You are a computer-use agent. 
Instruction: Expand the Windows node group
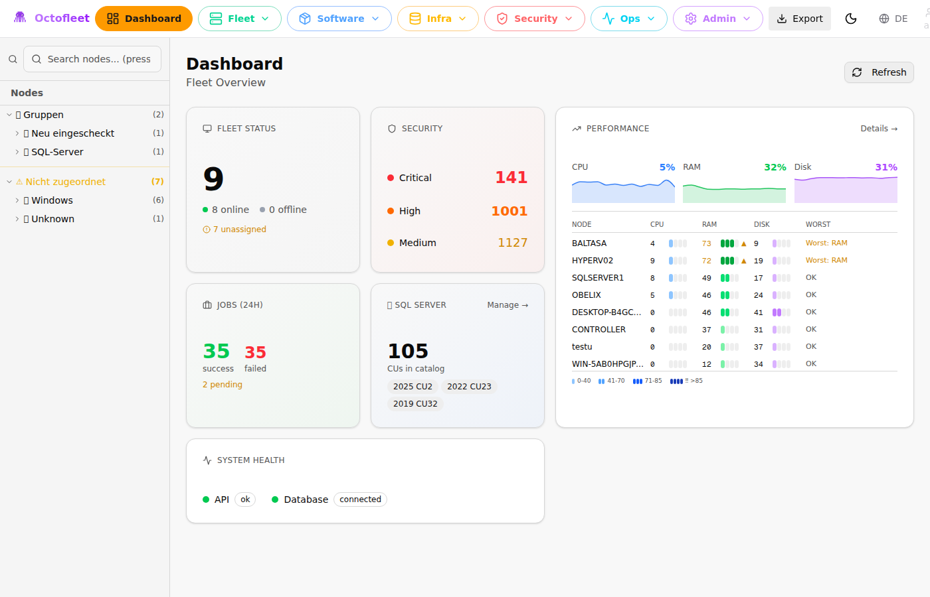pos(17,200)
